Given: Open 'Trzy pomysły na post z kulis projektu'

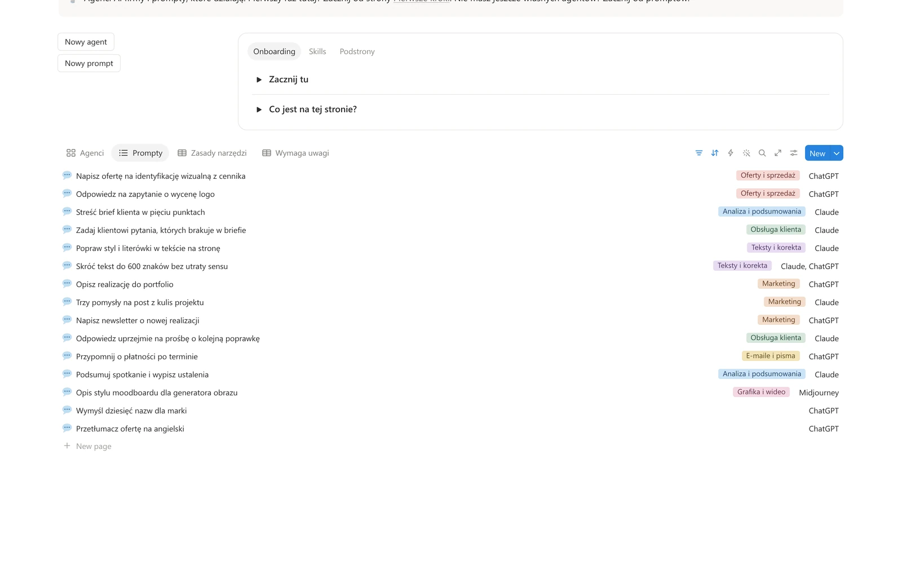Looking at the screenshot, I should pos(140,302).
